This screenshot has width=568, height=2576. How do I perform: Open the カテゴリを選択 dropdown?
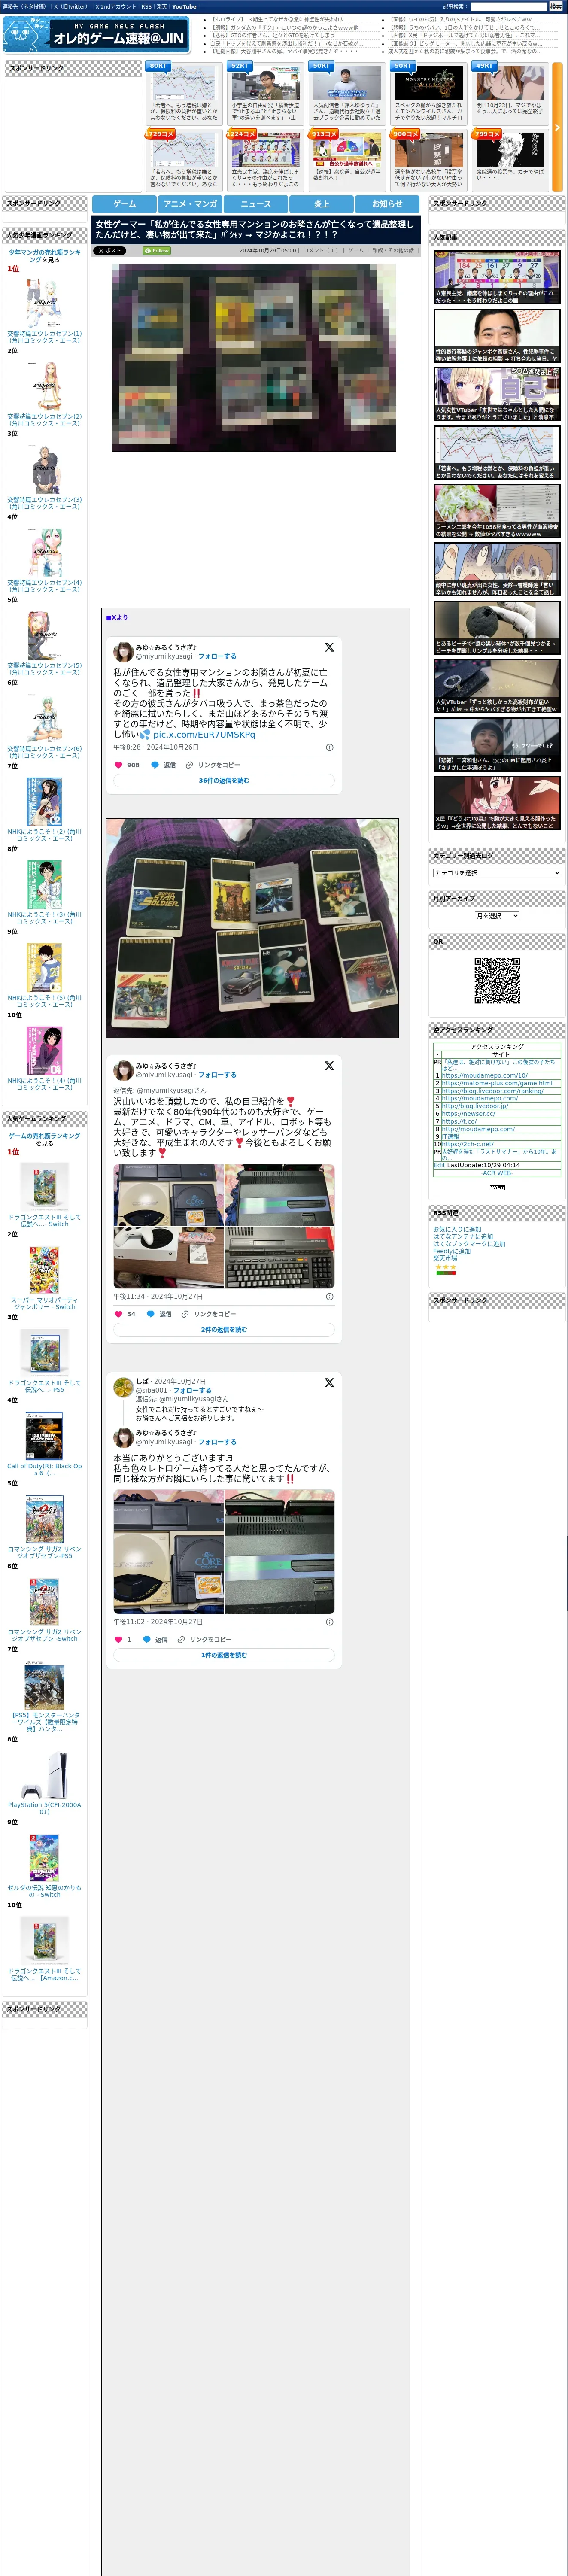coord(497,873)
